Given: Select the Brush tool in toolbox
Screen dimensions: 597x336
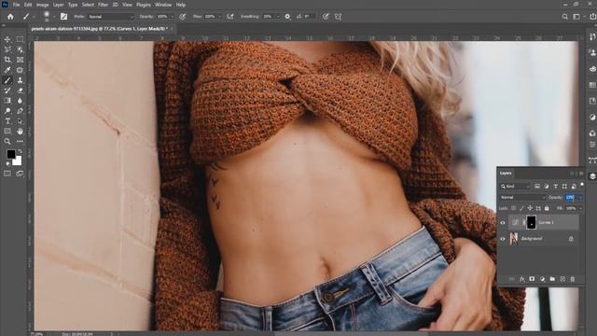Looking at the screenshot, I should pos(7,80).
